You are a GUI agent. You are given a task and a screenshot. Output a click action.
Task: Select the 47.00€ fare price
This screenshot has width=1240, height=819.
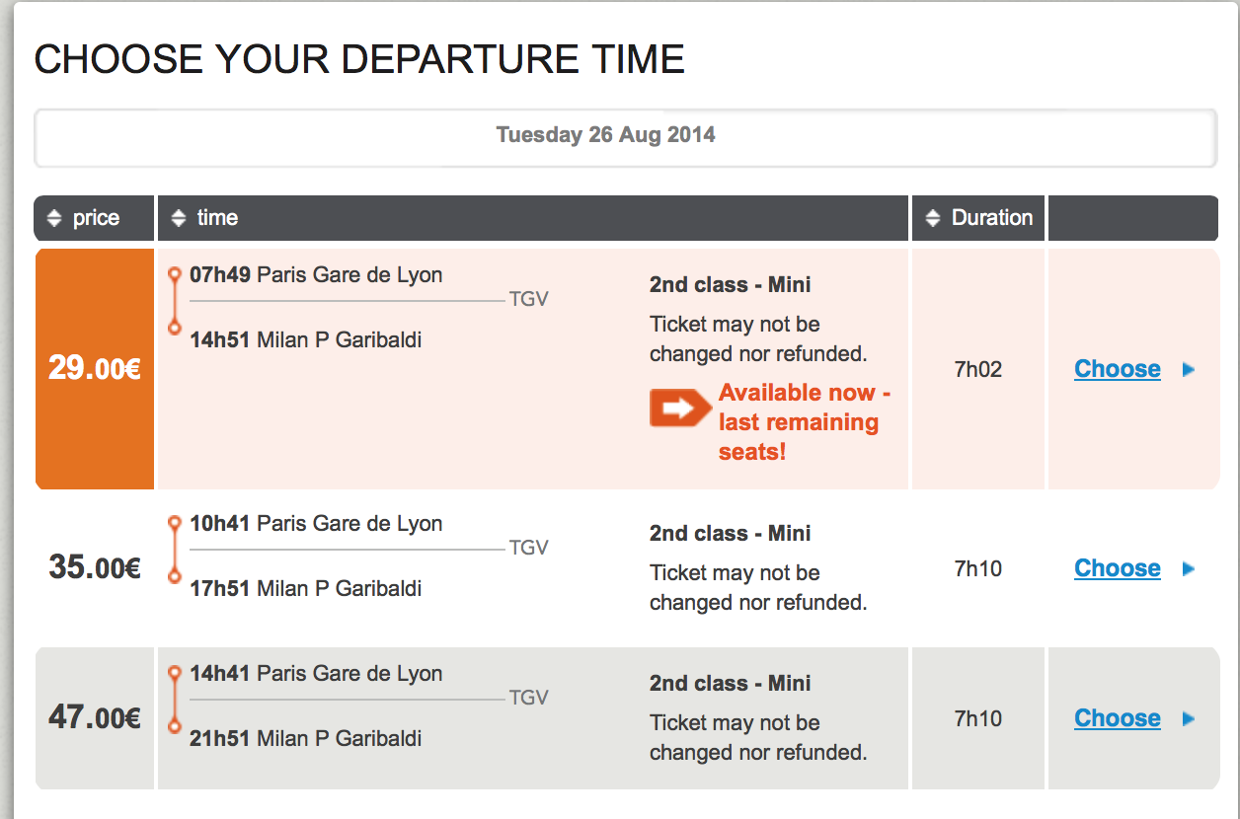(x=95, y=718)
